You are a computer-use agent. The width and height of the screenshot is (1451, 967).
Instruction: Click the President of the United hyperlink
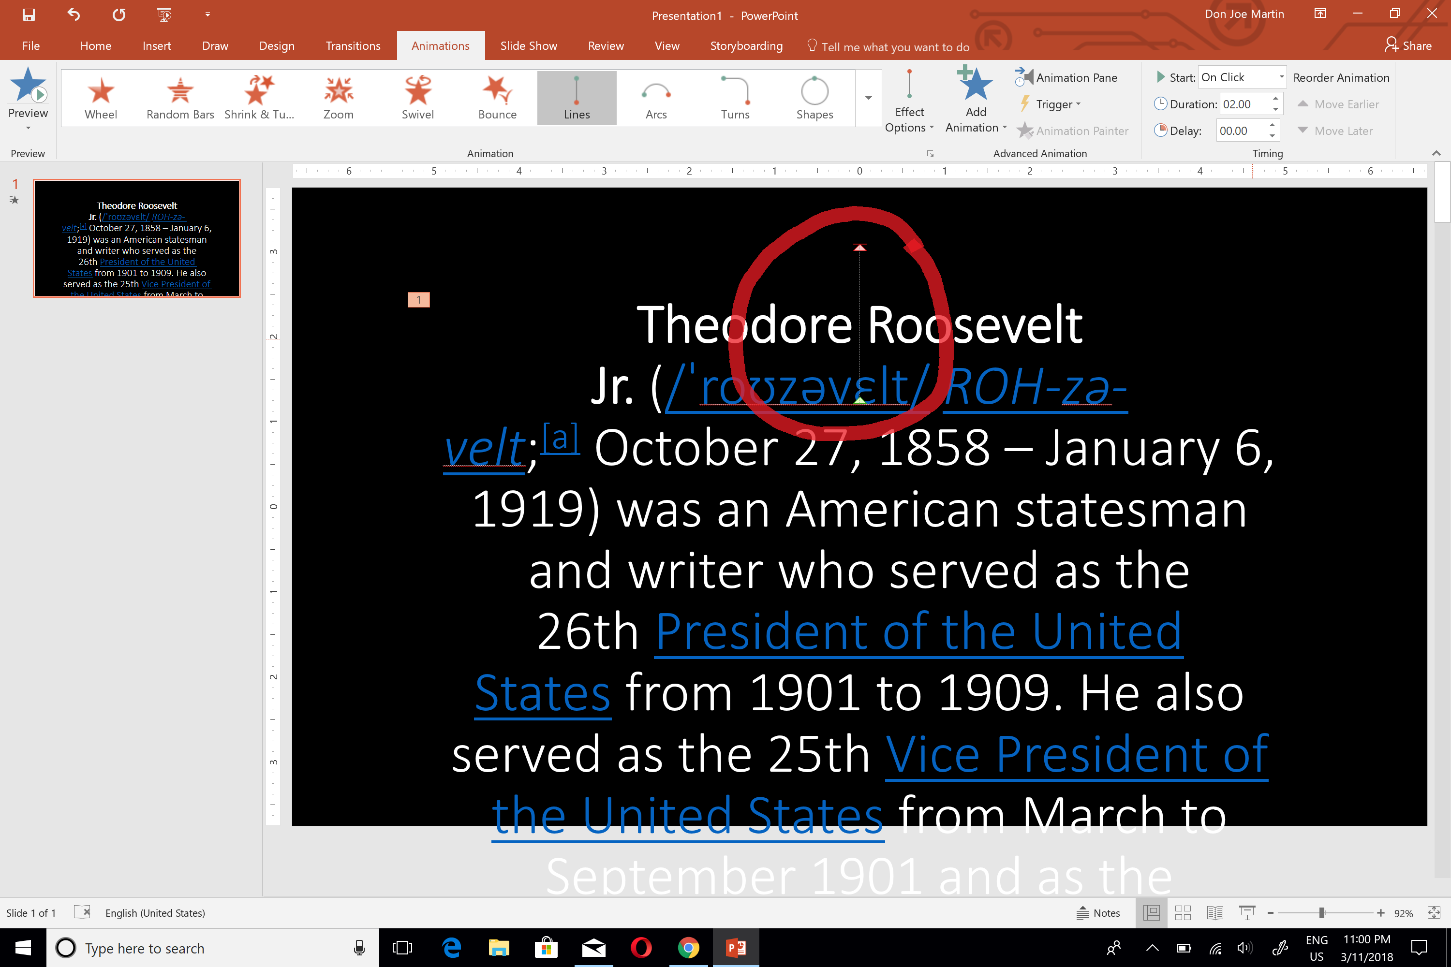[x=918, y=631]
